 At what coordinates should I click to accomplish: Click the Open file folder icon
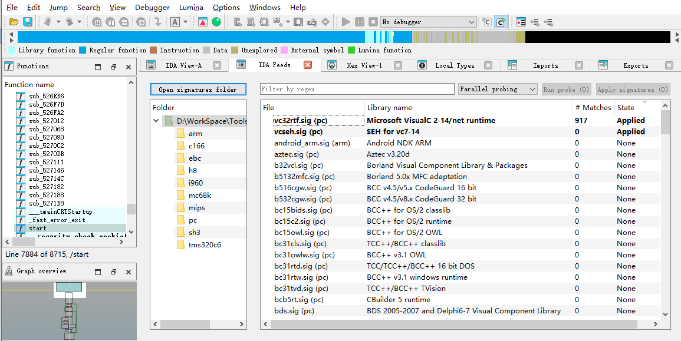pyautogui.click(x=14, y=22)
